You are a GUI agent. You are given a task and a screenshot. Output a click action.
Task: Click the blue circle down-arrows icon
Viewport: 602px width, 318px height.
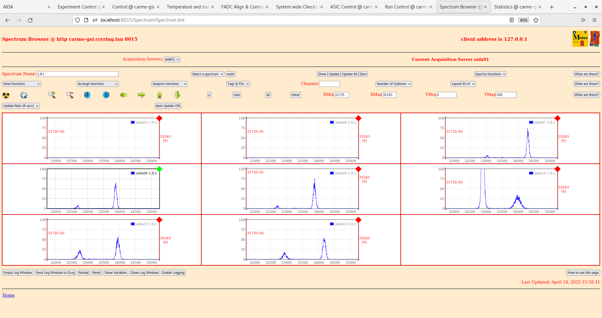coord(87,95)
